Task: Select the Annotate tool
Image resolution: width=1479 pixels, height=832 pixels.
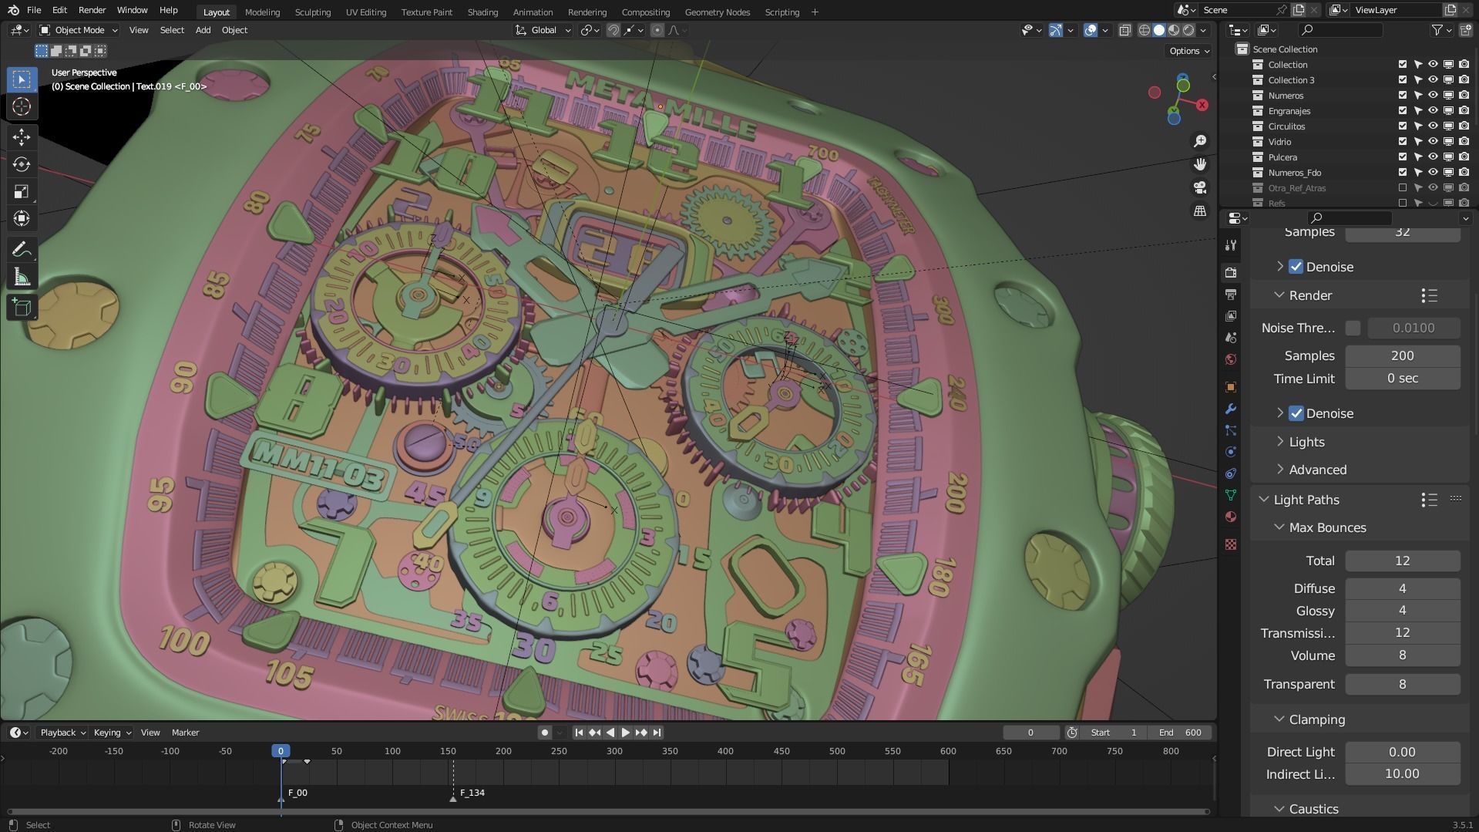Action: tap(22, 250)
